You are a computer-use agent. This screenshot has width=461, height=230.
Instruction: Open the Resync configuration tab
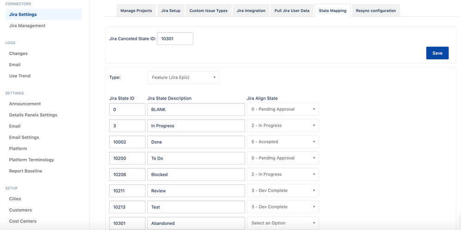pyautogui.click(x=376, y=11)
